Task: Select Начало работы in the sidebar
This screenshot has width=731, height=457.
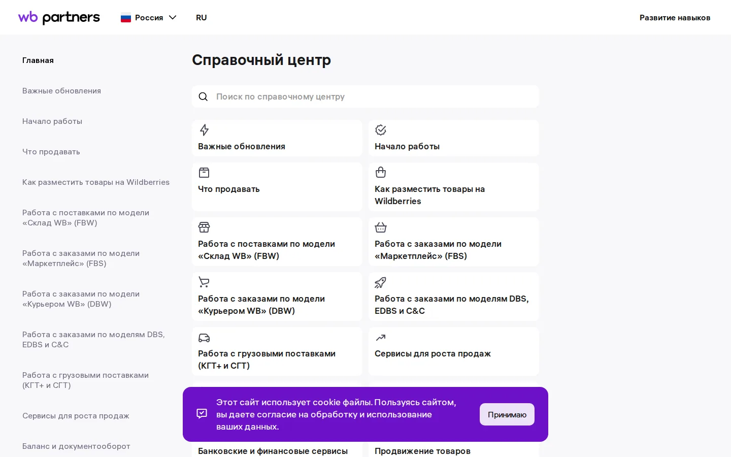Action: click(x=52, y=121)
